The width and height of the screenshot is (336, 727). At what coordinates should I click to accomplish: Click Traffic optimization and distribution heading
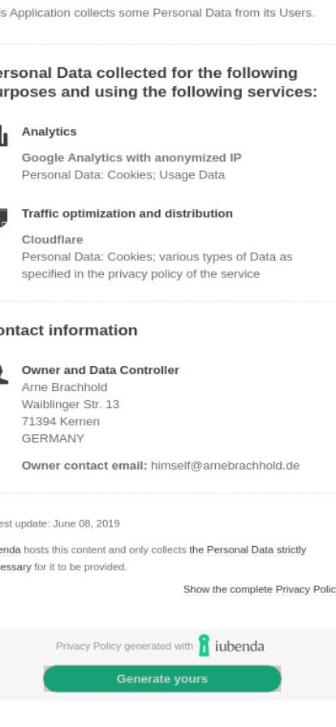tap(127, 213)
